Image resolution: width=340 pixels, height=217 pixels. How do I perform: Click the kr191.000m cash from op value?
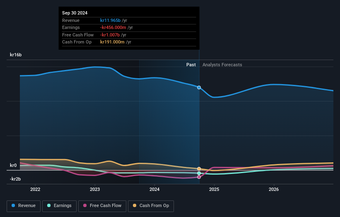pyautogui.click(x=112, y=42)
